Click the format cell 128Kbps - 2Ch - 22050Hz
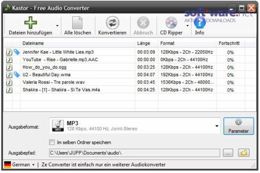Image resolution: width=260 pixels, height=173 pixels. point(187,52)
